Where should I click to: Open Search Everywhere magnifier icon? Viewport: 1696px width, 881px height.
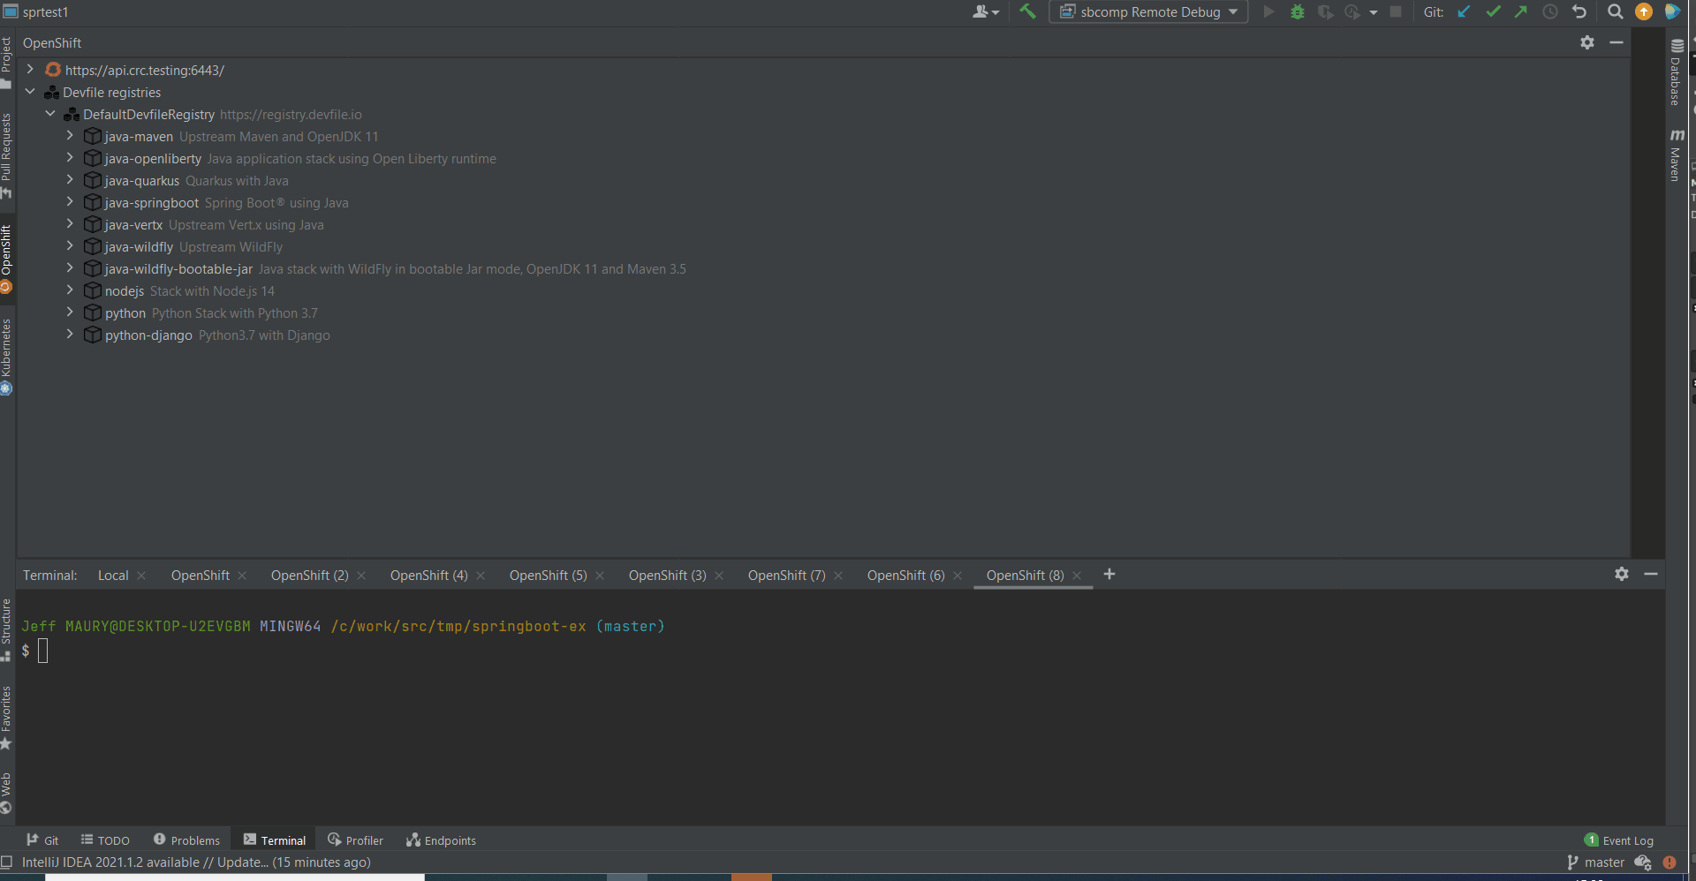tap(1615, 11)
